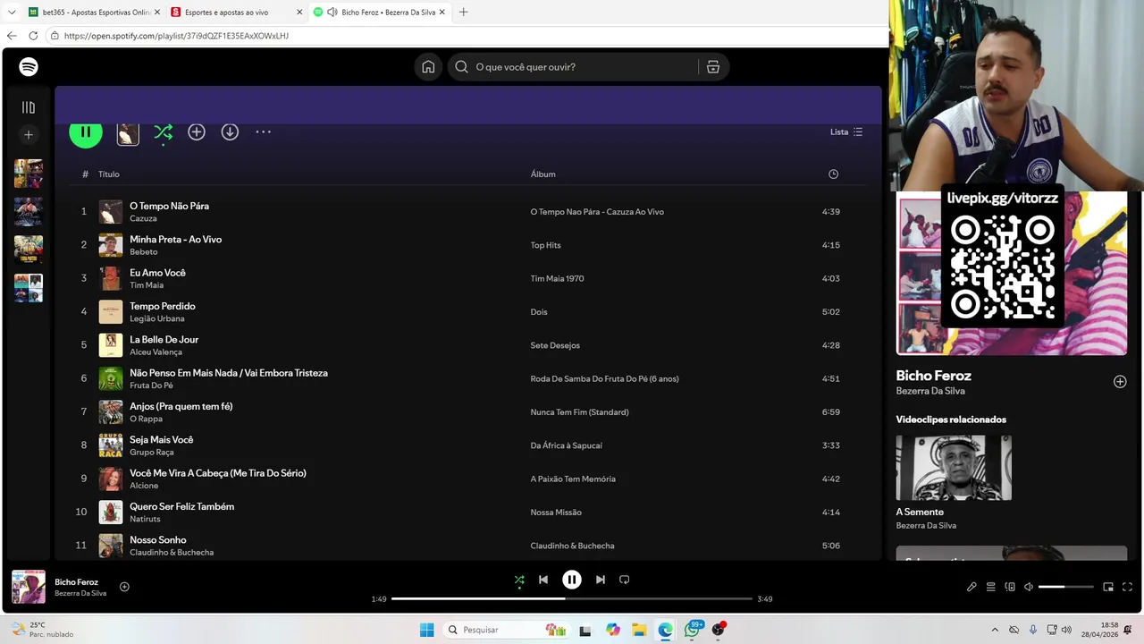Screen dimensions: 1144x644
Task: Pause playback in bottom player bar
Action: pyautogui.click(x=572, y=580)
